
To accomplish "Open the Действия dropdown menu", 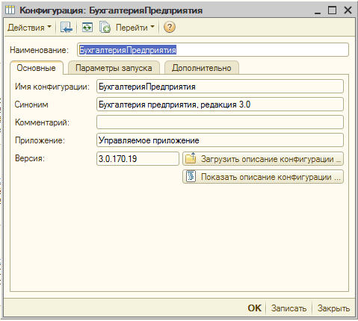I will tap(29, 28).
